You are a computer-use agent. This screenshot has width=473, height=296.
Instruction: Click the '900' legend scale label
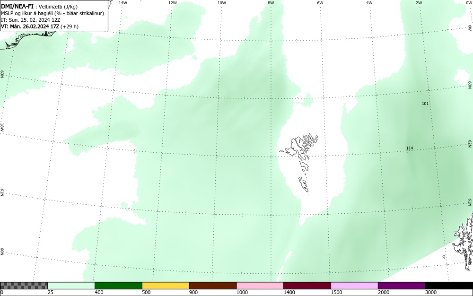pyautogui.click(x=193, y=292)
